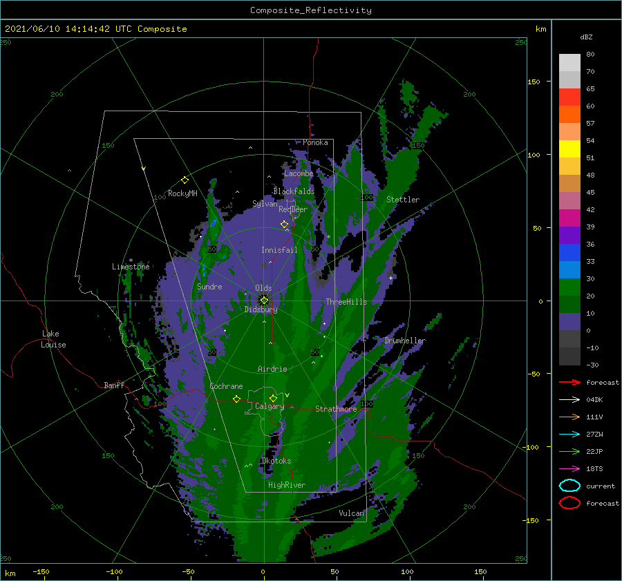This screenshot has width=622, height=581.
Task: Click the Calgary city label
Action: (x=270, y=406)
